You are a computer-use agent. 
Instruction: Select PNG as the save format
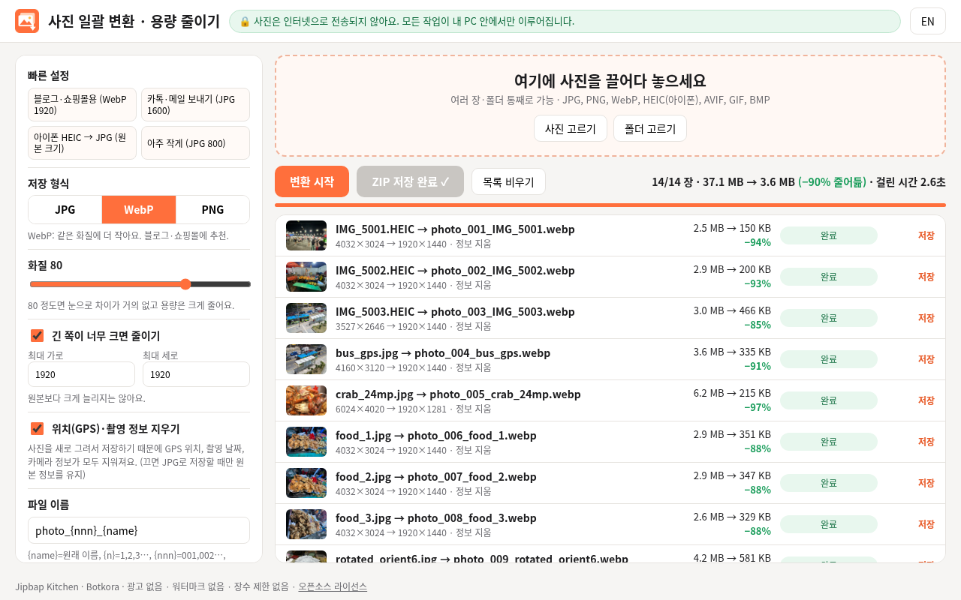coord(212,209)
